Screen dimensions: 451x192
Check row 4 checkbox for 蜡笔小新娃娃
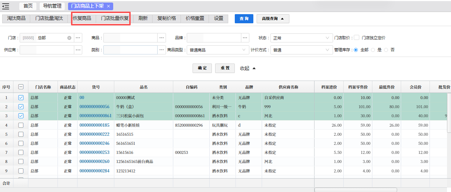[21, 125]
